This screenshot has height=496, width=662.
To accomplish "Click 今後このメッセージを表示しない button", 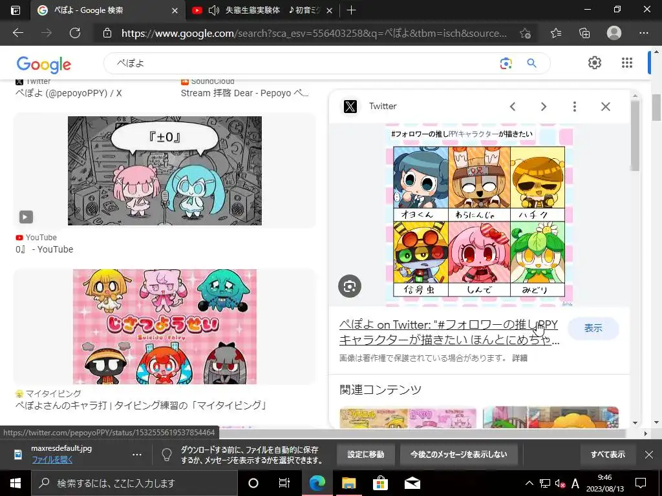I will click(458, 454).
